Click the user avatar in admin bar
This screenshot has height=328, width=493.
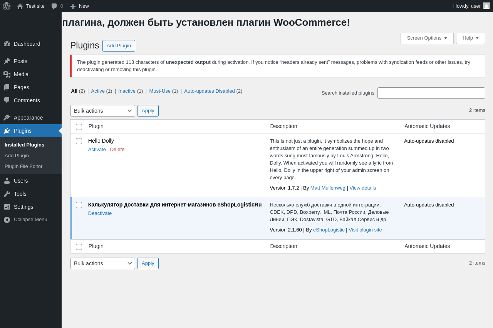(486, 6)
